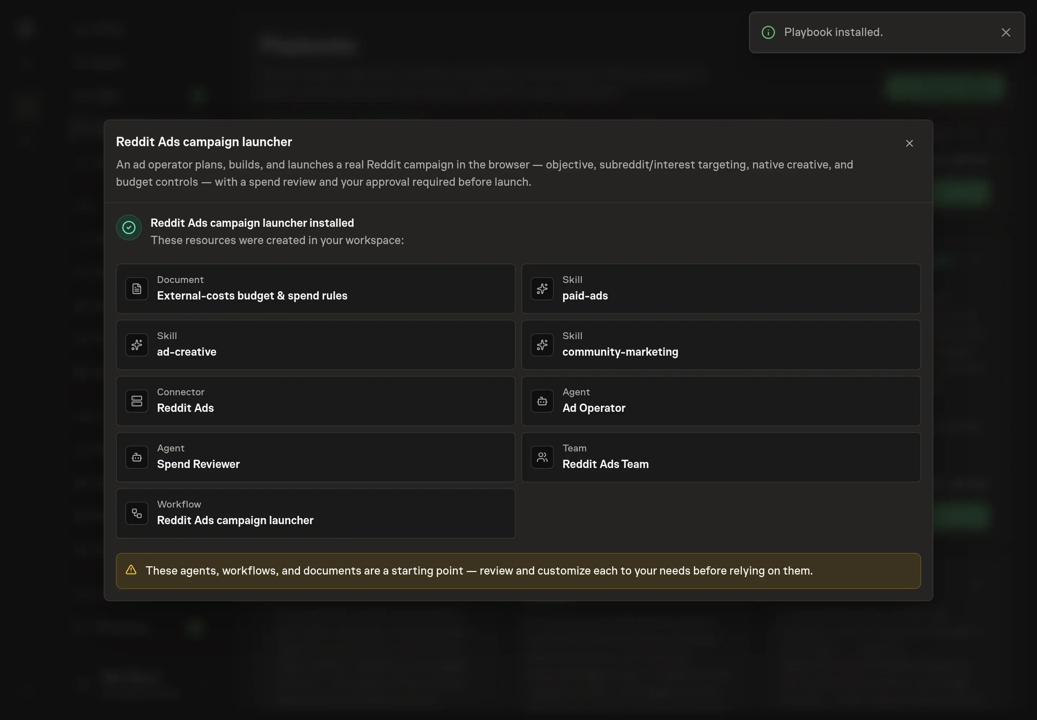Click the warning triangle icon in the yellow banner
This screenshot has height=720, width=1037.
point(131,570)
